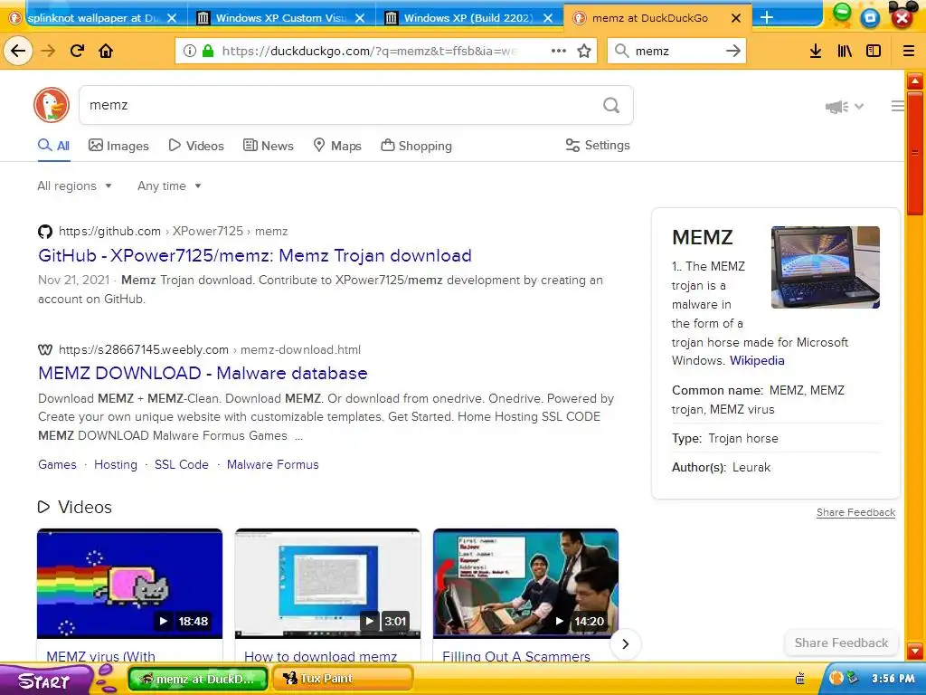926x695 pixels.
Task: Click the magnifier in the toolbar search box
Action: (x=621, y=51)
